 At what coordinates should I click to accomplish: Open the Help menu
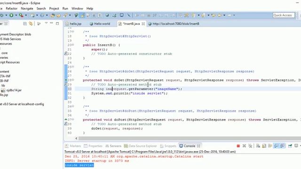90,8
